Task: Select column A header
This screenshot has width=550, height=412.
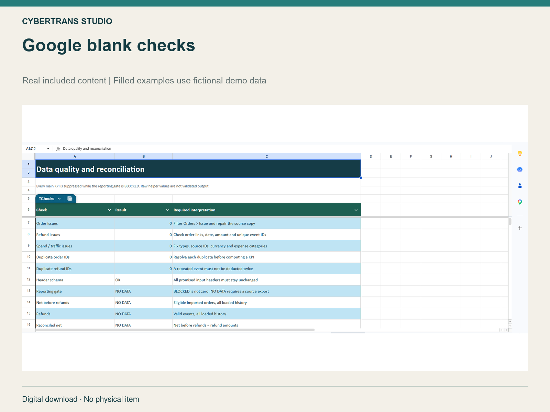Action: pos(75,157)
